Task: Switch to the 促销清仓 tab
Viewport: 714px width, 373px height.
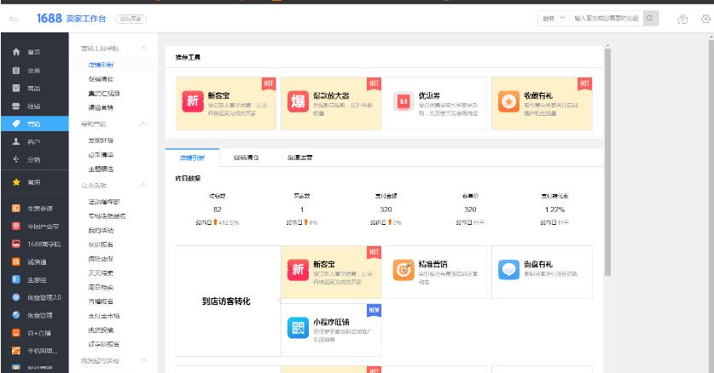Action: (x=246, y=158)
